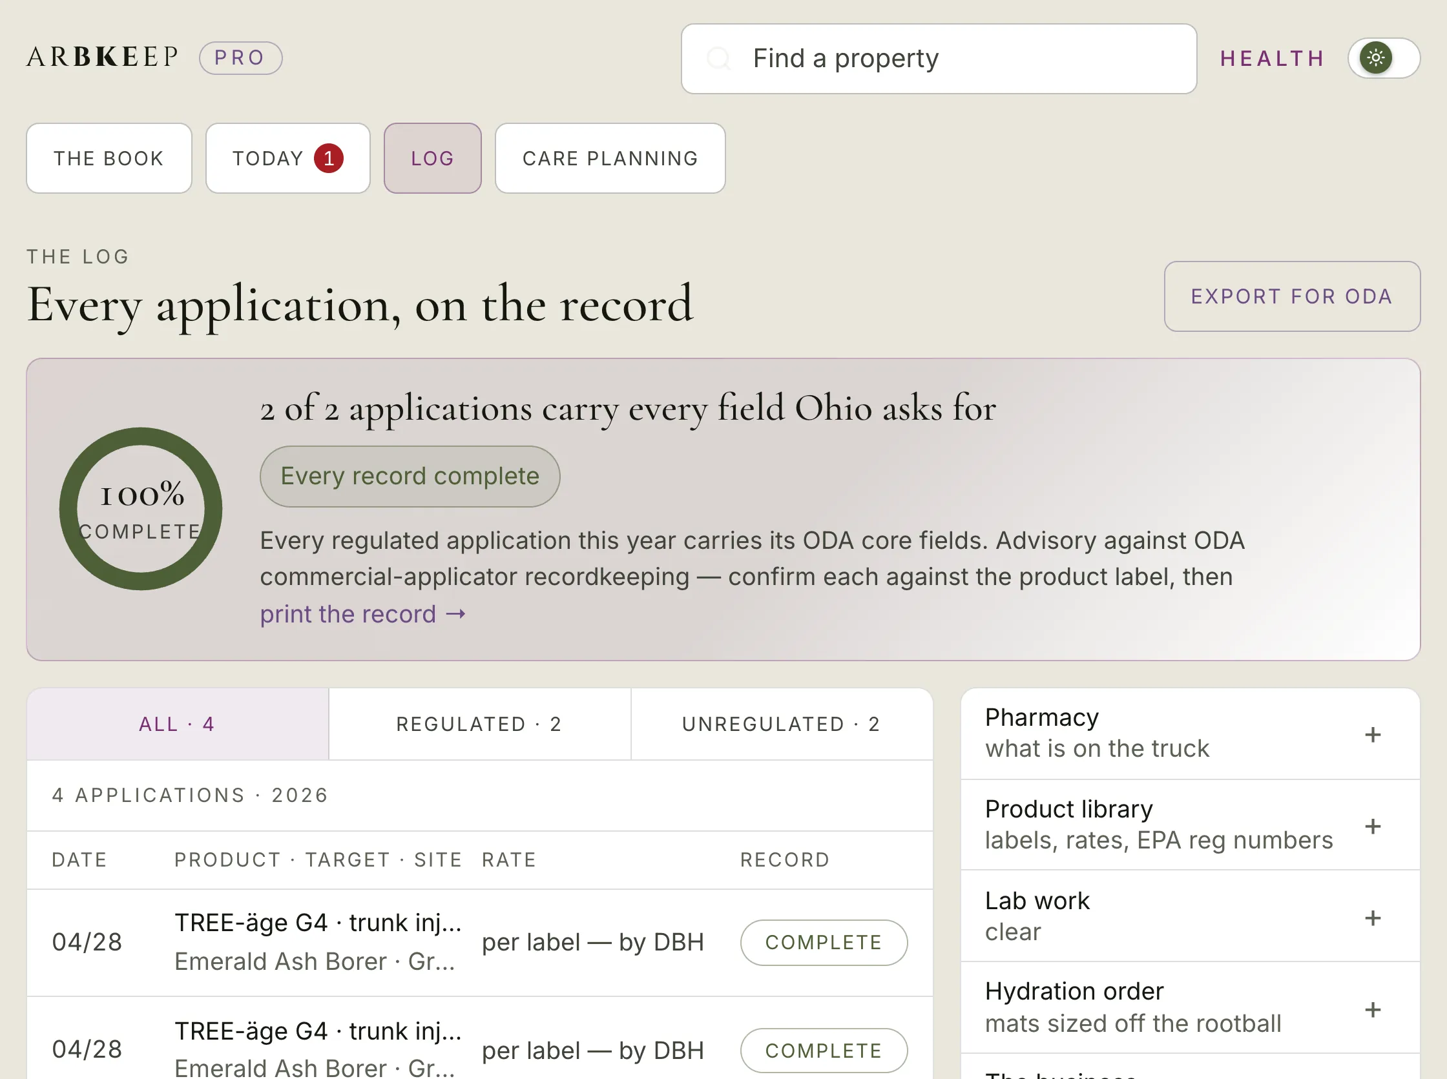Open The Book tab
Viewport: 1447px width, 1079px height.
click(109, 158)
